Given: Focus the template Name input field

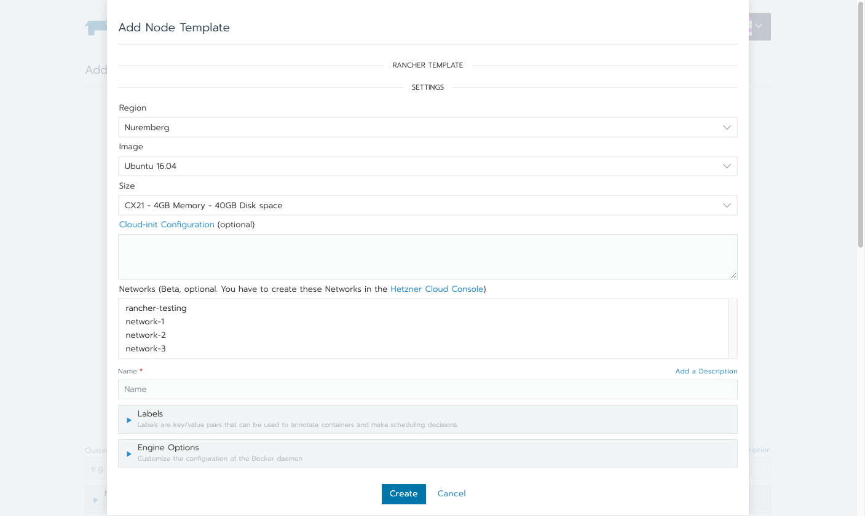Looking at the screenshot, I should point(427,389).
